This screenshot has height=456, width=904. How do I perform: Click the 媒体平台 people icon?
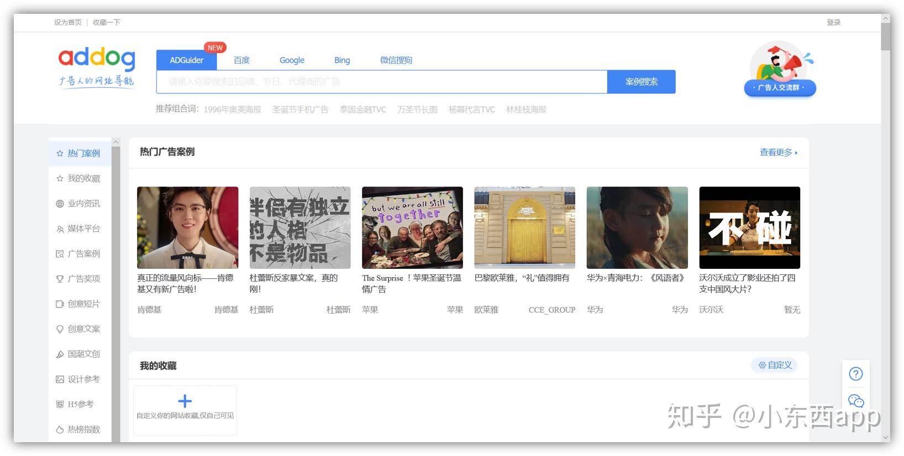(x=60, y=229)
